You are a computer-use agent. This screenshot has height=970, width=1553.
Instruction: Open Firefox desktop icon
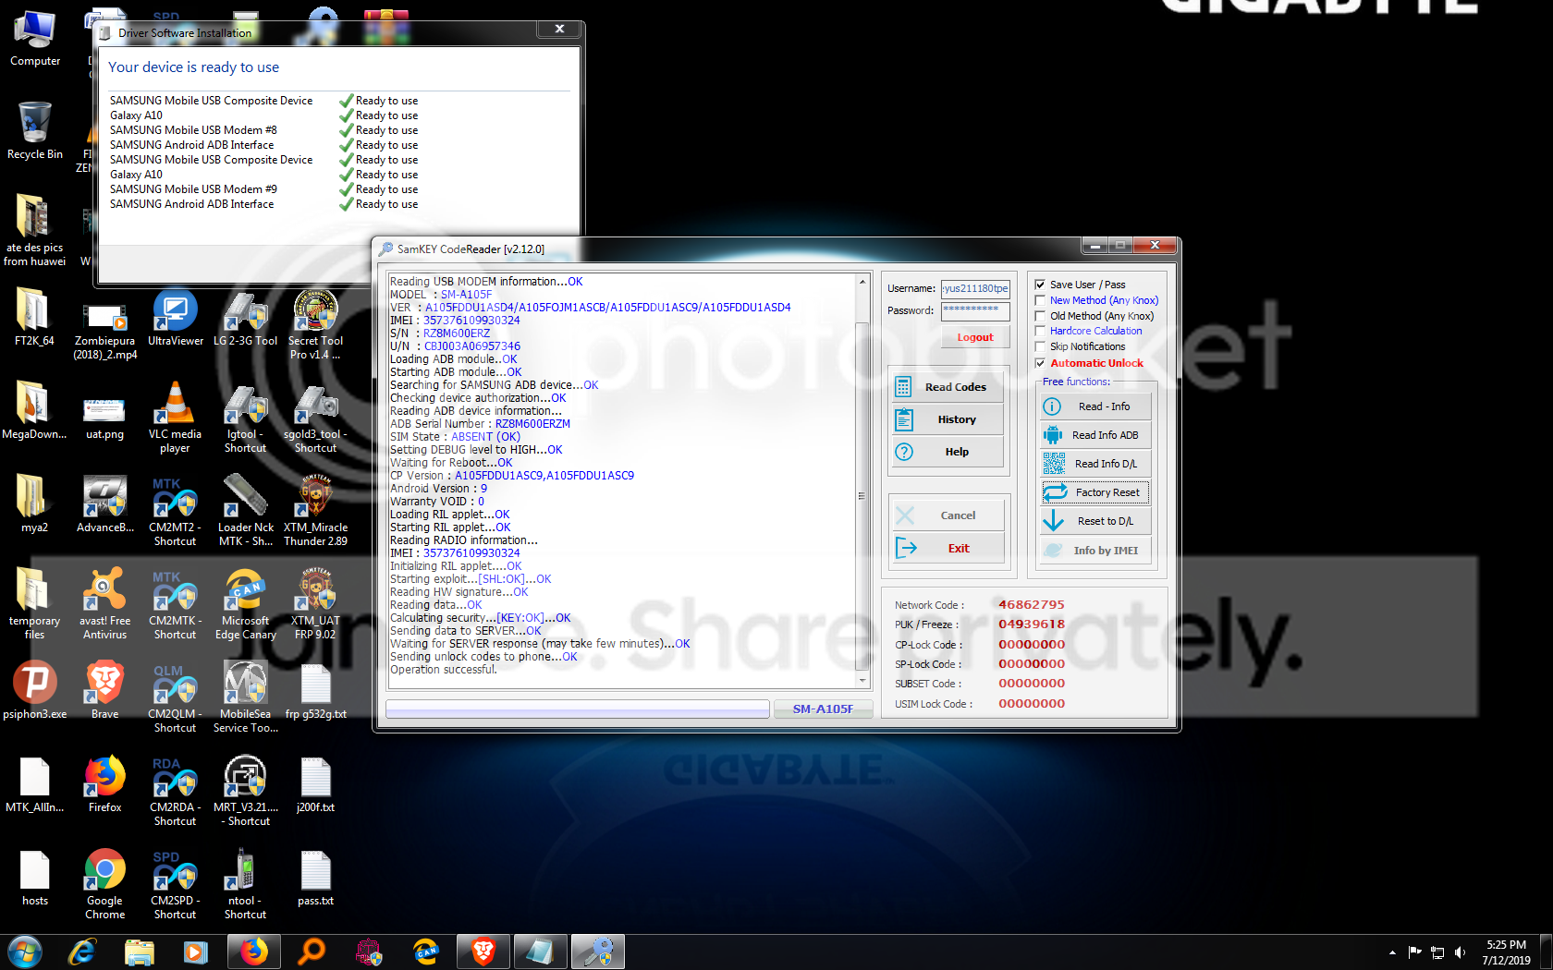pyautogui.click(x=105, y=784)
